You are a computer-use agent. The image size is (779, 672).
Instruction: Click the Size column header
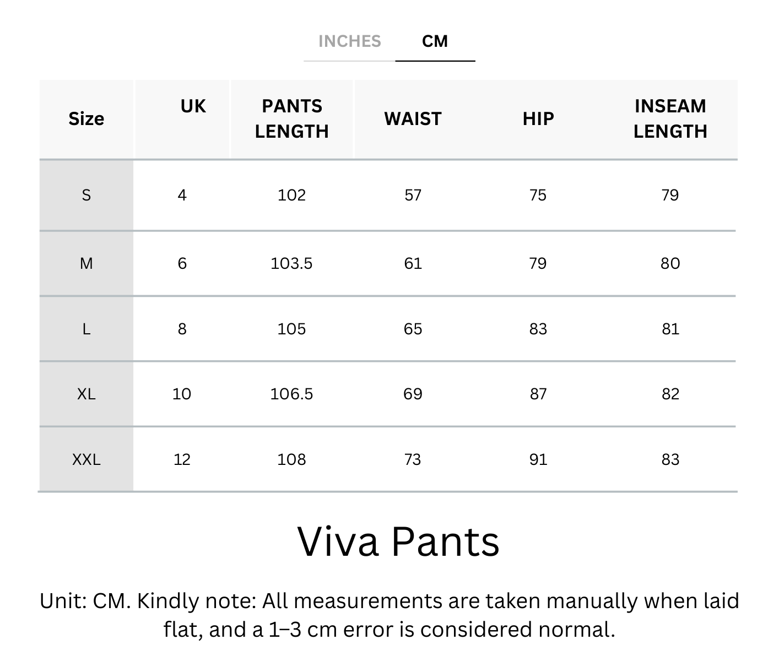(x=86, y=119)
